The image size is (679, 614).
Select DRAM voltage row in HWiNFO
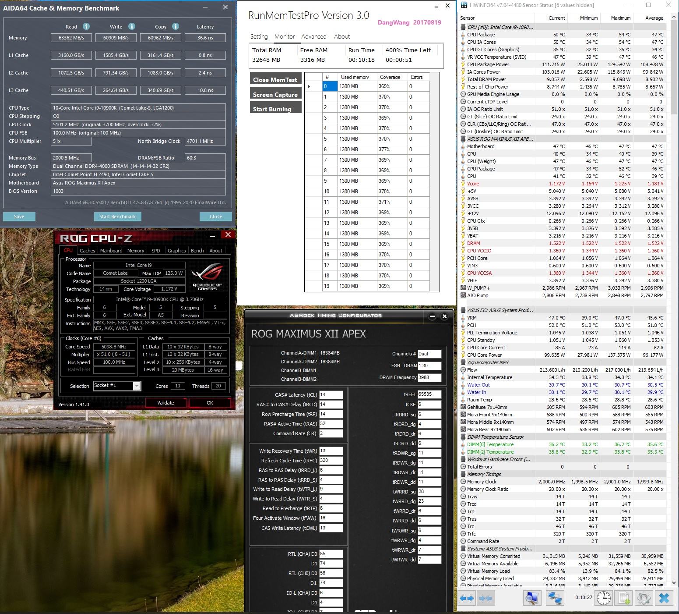click(x=563, y=243)
